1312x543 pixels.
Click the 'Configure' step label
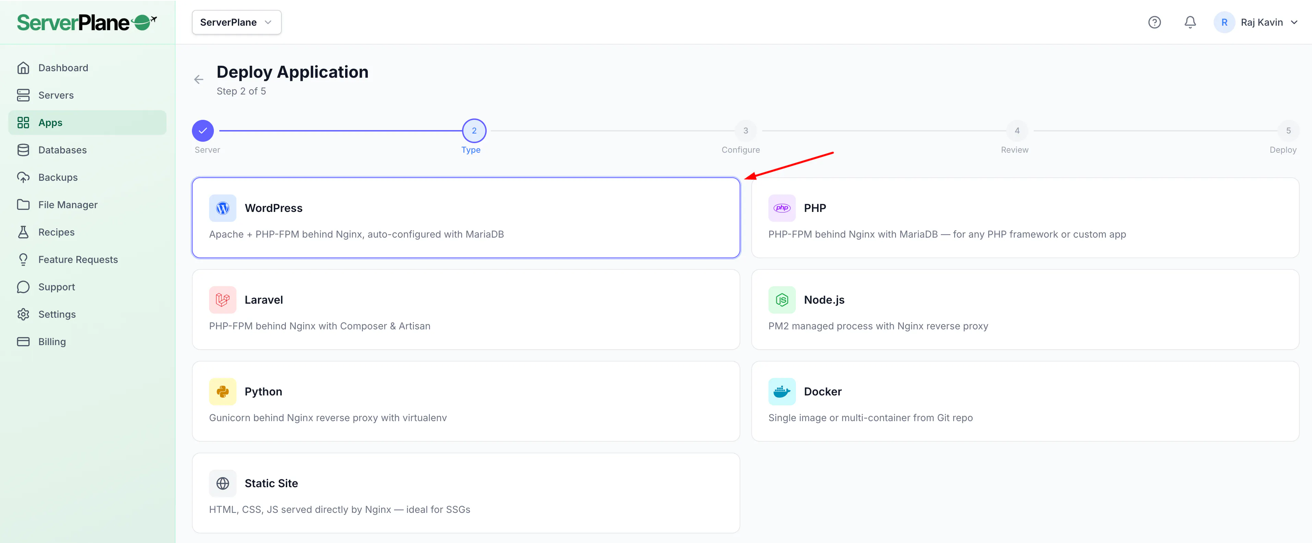click(741, 150)
